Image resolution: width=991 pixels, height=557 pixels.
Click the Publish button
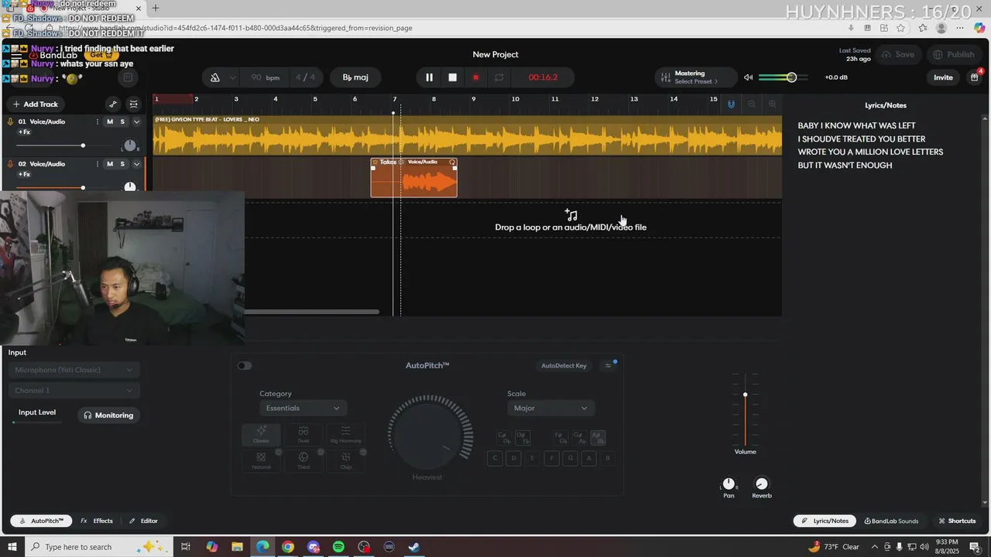[x=954, y=55]
